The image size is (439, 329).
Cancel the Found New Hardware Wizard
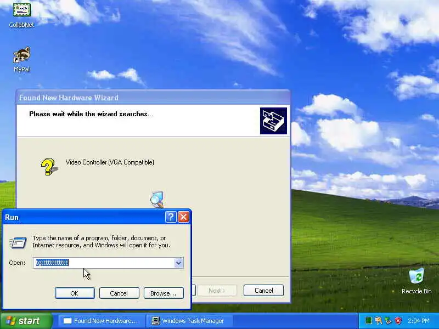(263, 291)
